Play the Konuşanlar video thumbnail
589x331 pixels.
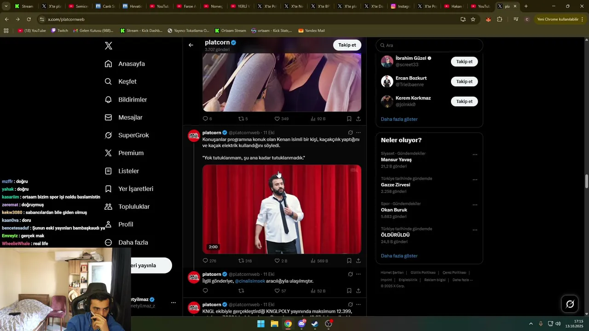click(x=282, y=209)
